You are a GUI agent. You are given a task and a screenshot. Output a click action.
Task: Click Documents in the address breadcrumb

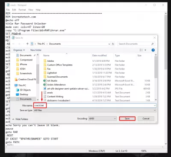55,44
